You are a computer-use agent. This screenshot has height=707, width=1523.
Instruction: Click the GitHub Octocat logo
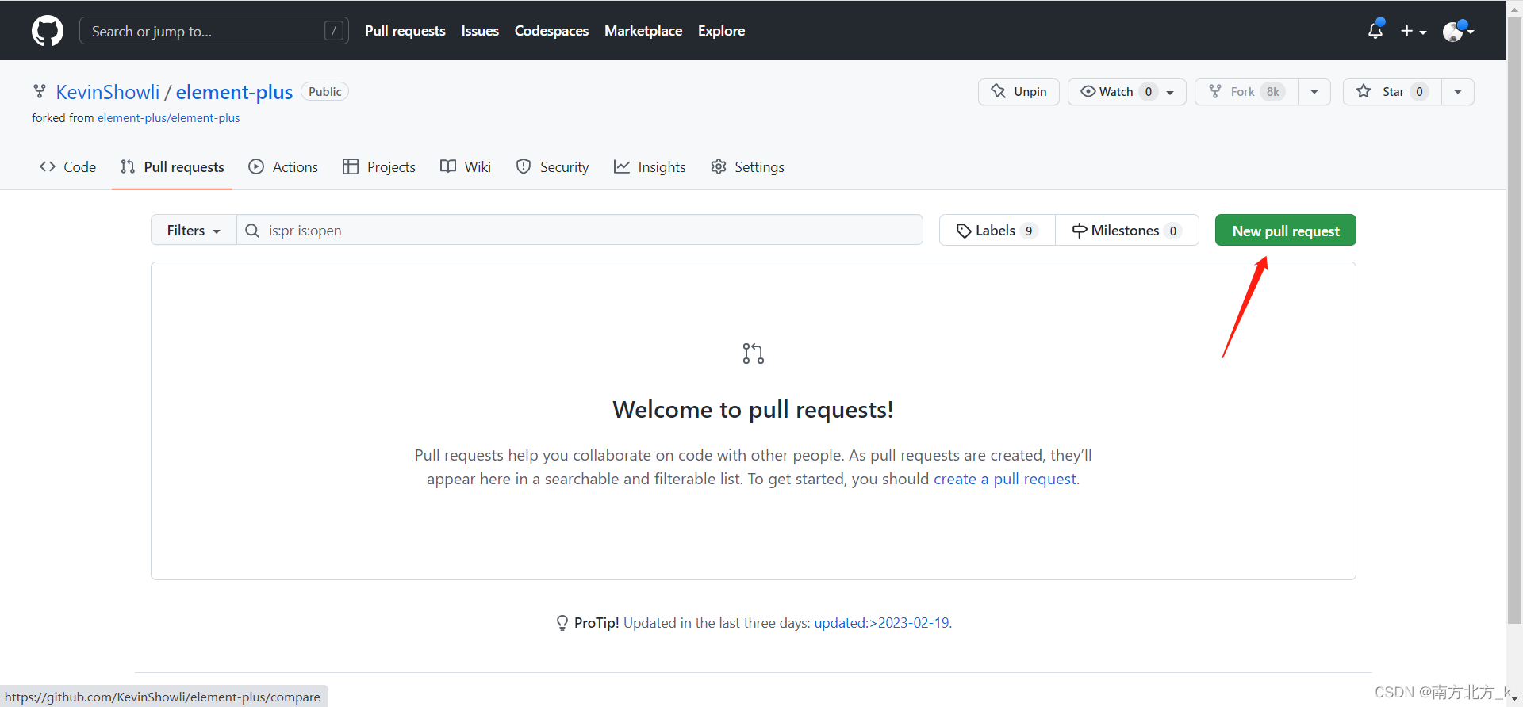point(48,31)
